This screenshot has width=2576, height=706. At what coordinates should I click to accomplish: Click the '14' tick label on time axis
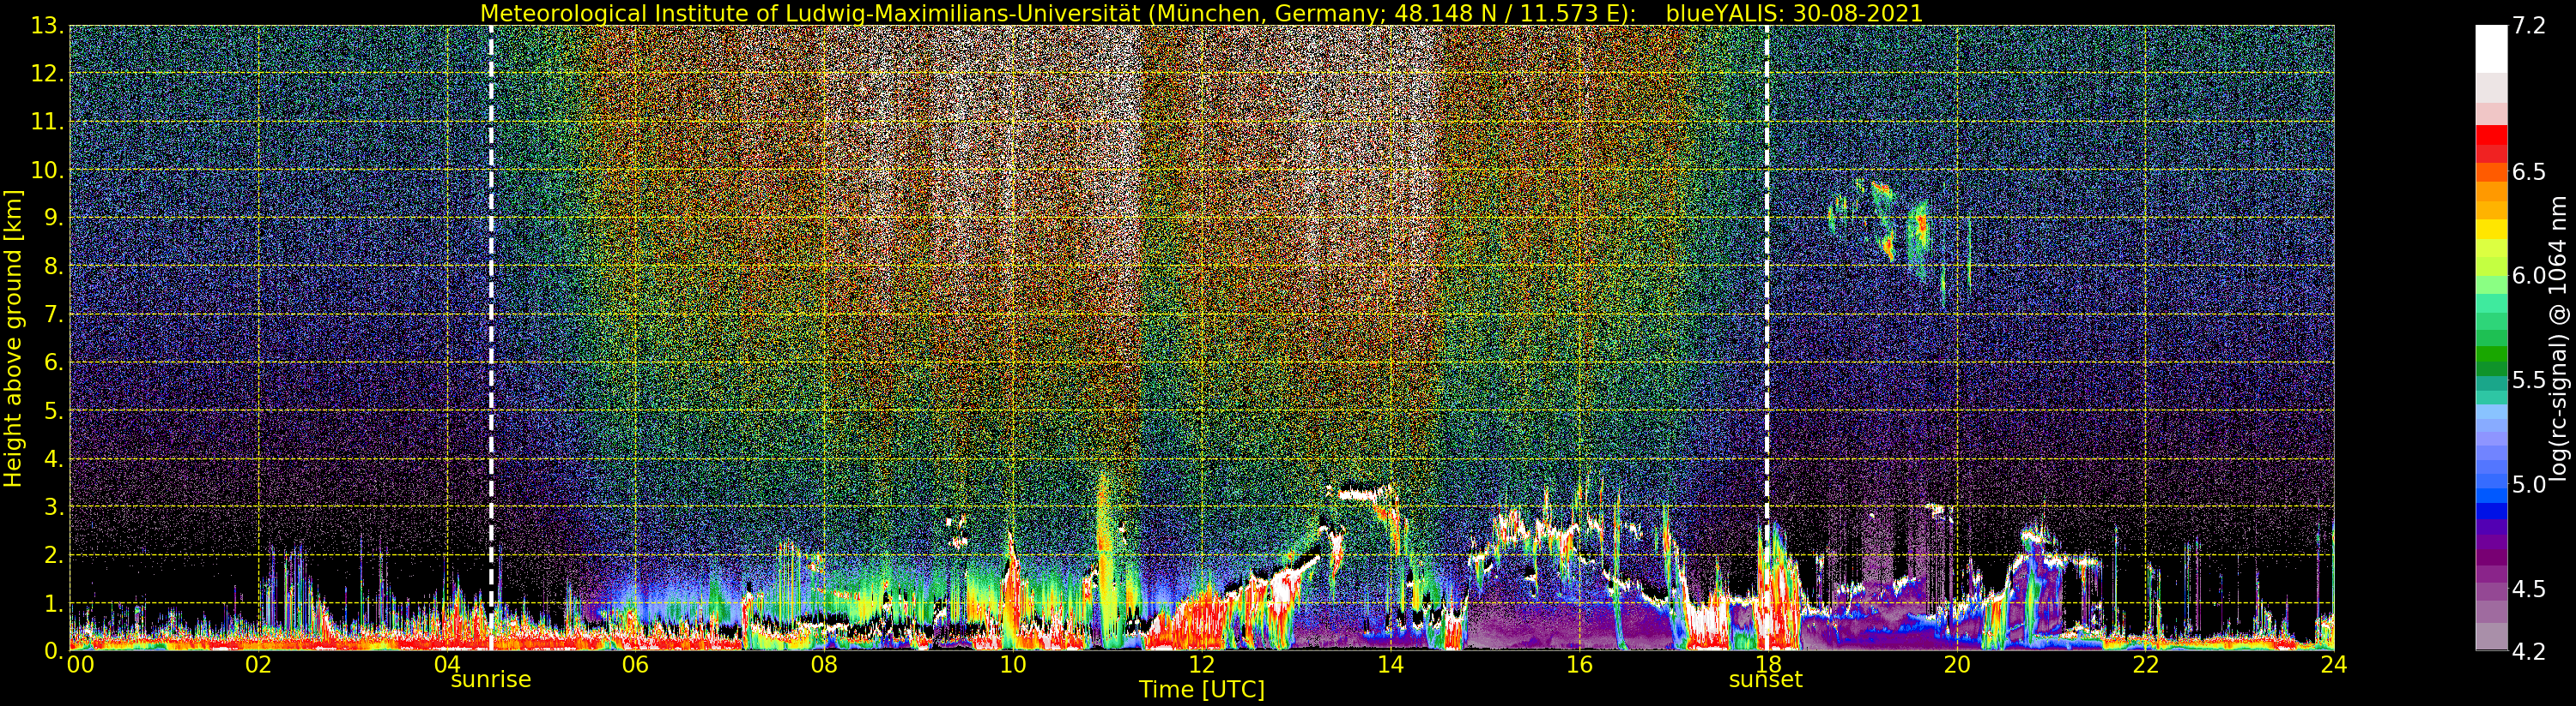[x=1390, y=665]
